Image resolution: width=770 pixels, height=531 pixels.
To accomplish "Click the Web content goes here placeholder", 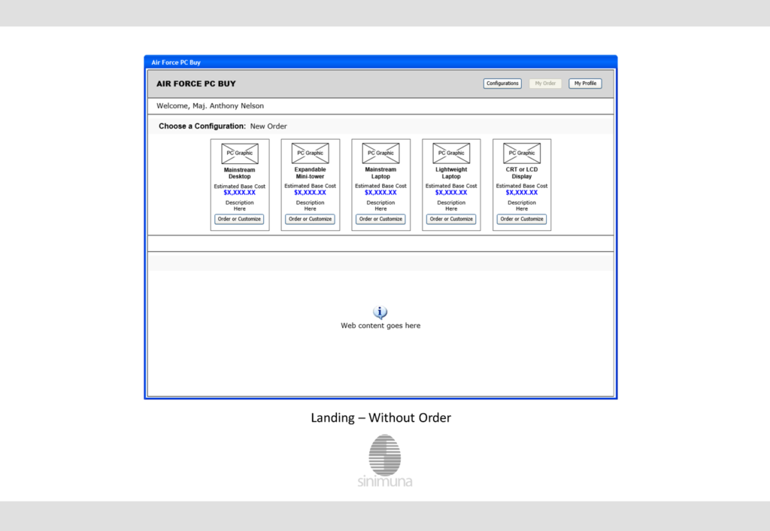I will pos(380,326).
